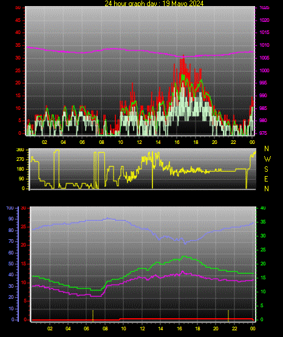
Task: Click the 1010 pressure axis label
Action: coord(264,46)
